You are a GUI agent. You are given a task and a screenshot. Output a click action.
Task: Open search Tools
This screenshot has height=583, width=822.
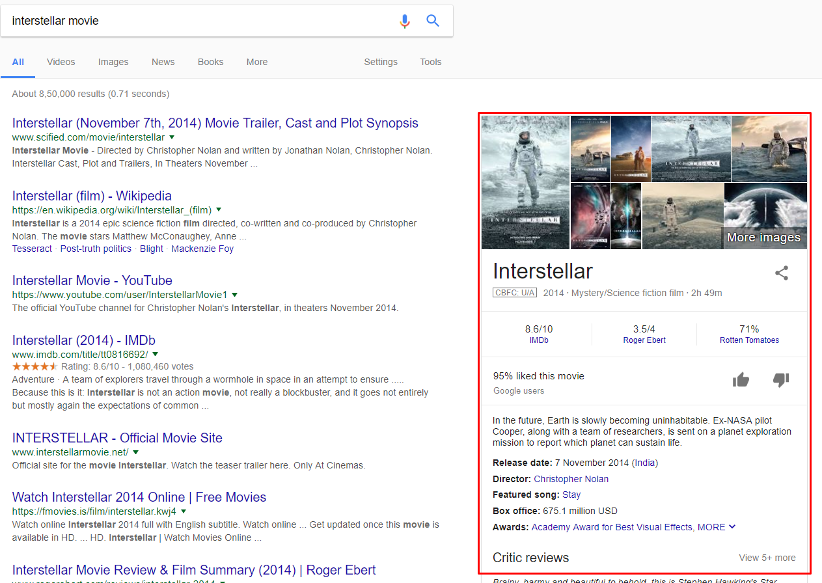tap(431, 62)
